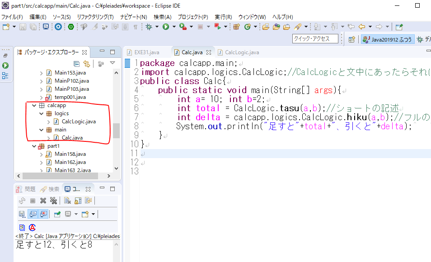Toggle Show Whitespace Characters pilcrow icon

136,27
